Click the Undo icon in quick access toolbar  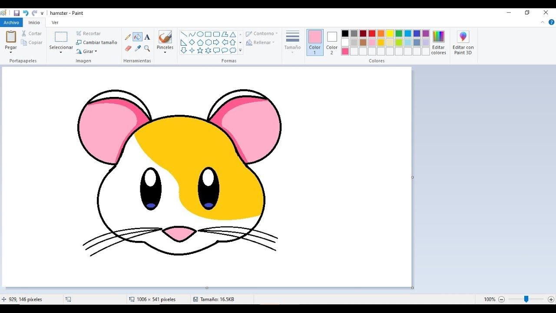(x=26, y=13)
